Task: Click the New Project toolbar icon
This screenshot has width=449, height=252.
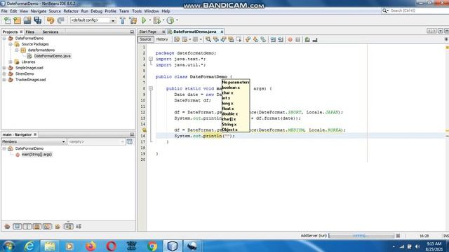Action: (x=17, y=20)
